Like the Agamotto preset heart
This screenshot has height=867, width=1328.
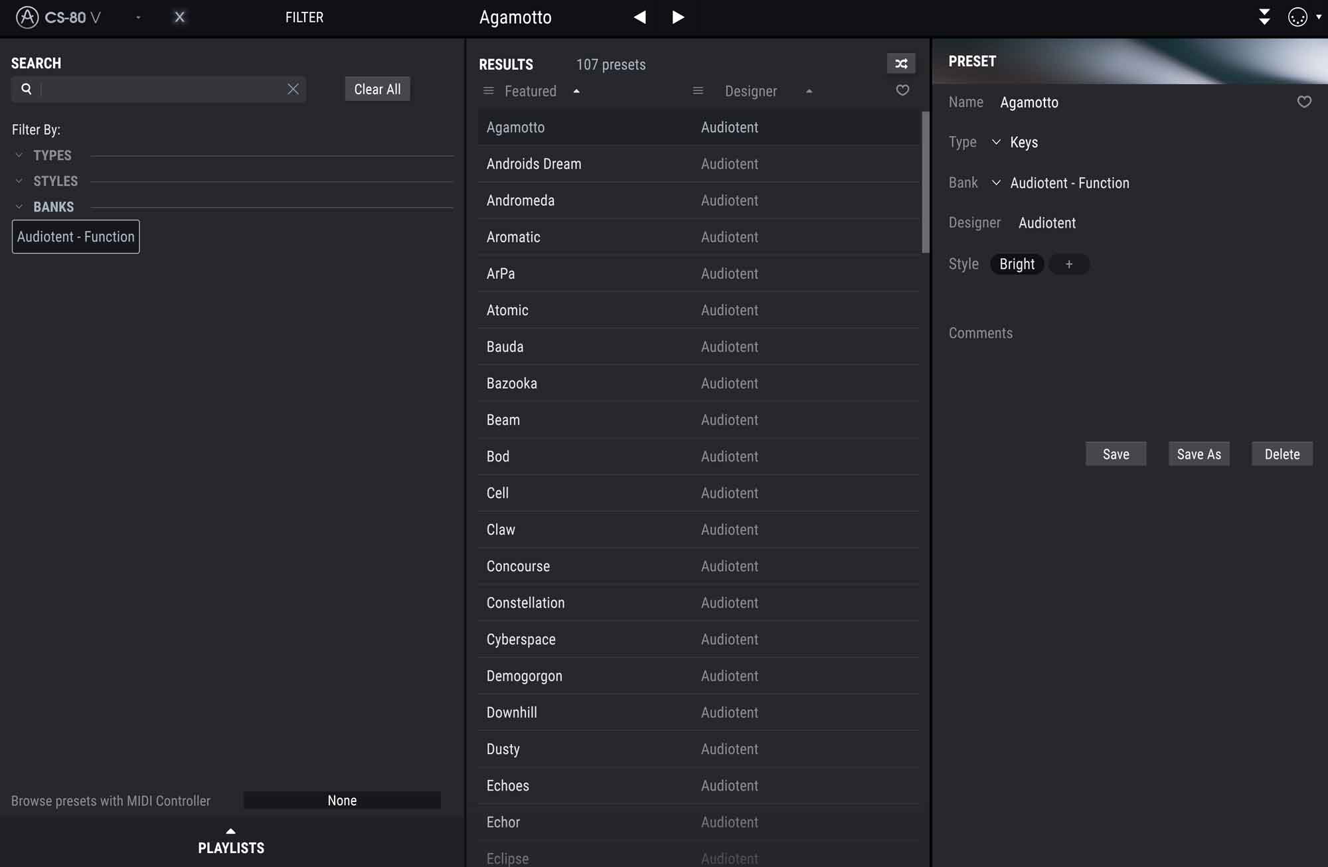coord(1304,102)
